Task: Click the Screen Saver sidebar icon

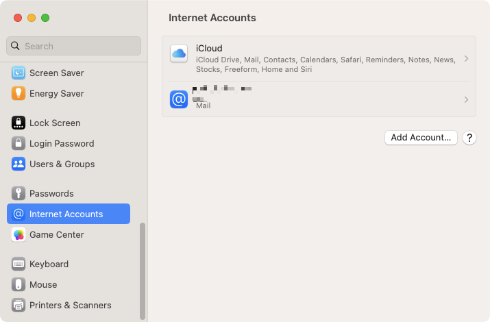Action: coord(19,73)
